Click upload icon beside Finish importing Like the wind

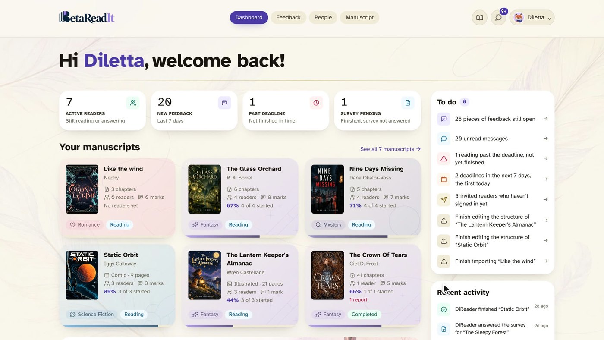pos(444,261)
